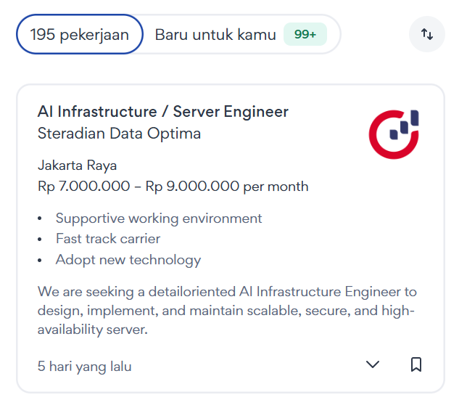This screenshot has width=467, height=400.
Task: Click "Adopt new technology" bullet point
Action: tap(128, 260)
